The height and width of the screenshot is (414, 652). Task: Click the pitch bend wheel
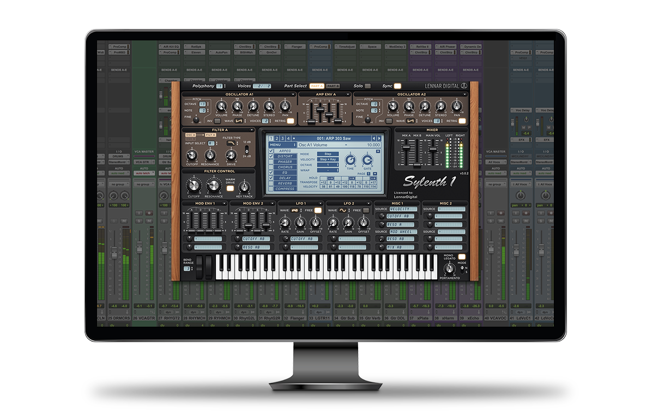coord(200,267)
